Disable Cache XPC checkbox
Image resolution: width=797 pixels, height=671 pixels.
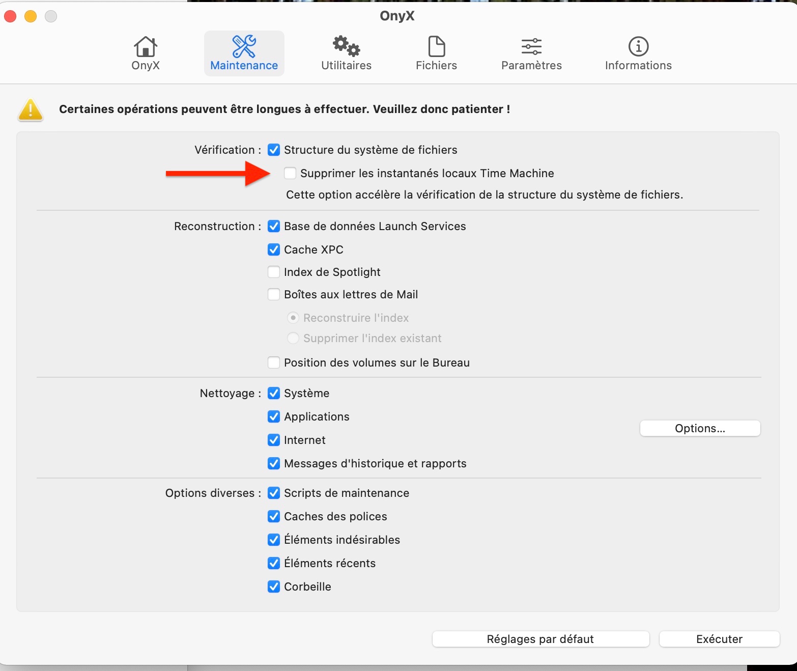pos(274,249)
